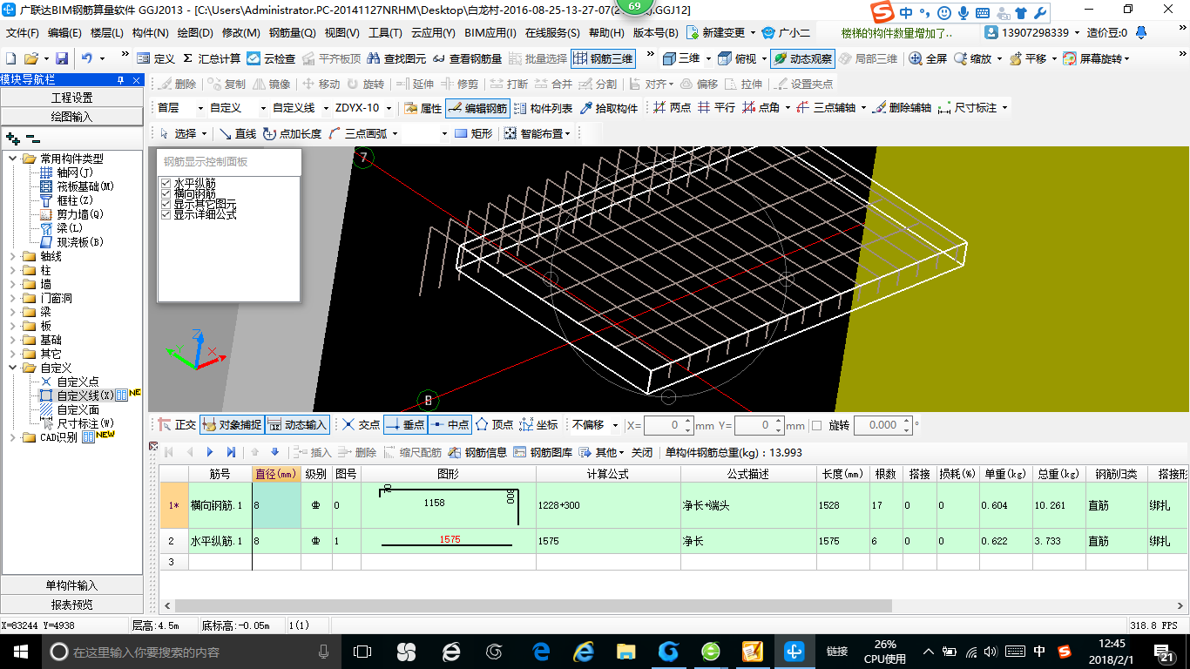Click the rotation angle input field
Viewport: 1190px width, 669px height.
[882, 425]
